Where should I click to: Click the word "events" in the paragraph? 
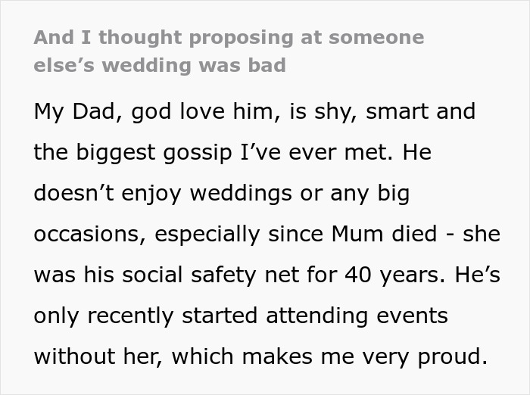pyautogui.click(x=416, y=316)
